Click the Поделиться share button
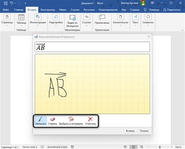Image resolution: width=185 pixels, height=149 pixels. point(172,10)
